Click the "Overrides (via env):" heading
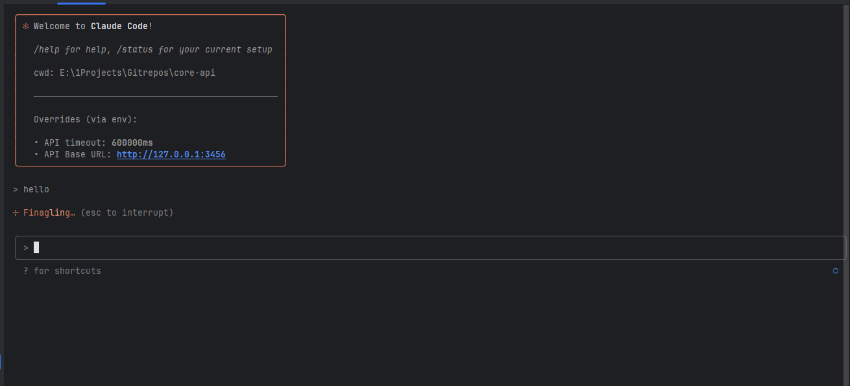 (x=86, y=120)
